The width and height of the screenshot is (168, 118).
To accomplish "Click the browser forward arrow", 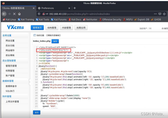I will tap(9, 14).
